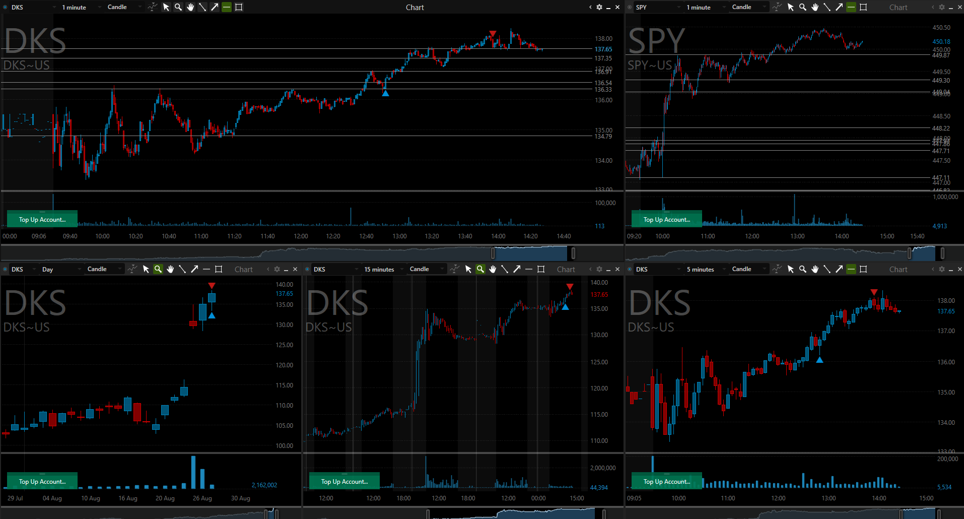Viewport: 964px width, 519px height.
Task: Click Chart title of DKS Day panel
Action: click(x=244, y=270)
